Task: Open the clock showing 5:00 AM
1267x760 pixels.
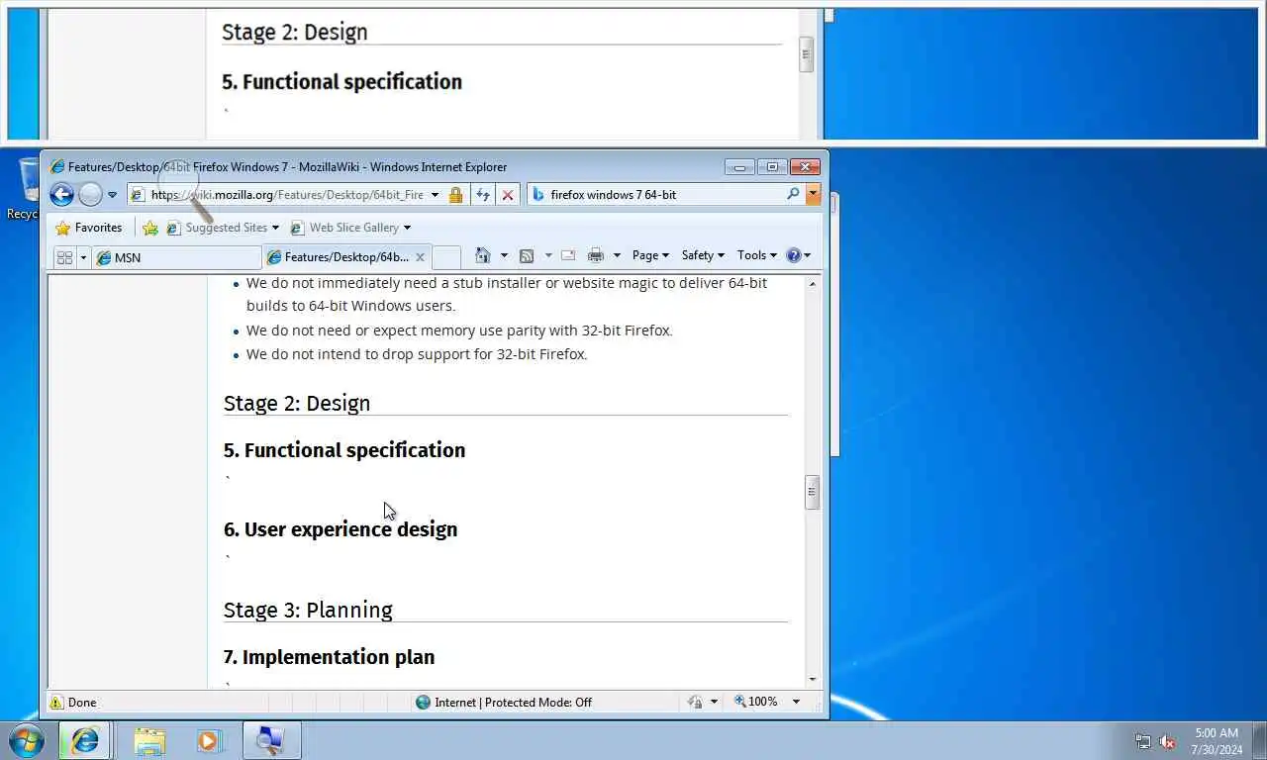Action: 1217,741
